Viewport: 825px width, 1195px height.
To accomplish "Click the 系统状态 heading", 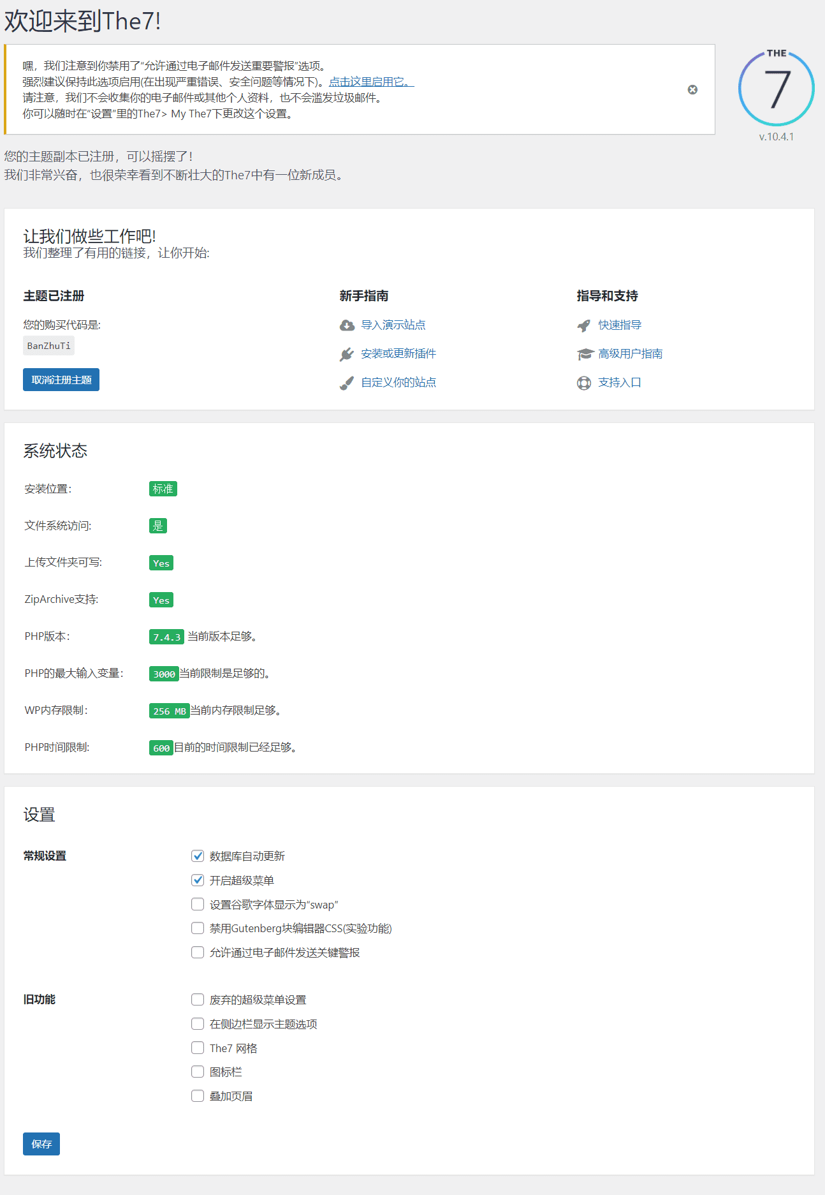I will 55,451.
